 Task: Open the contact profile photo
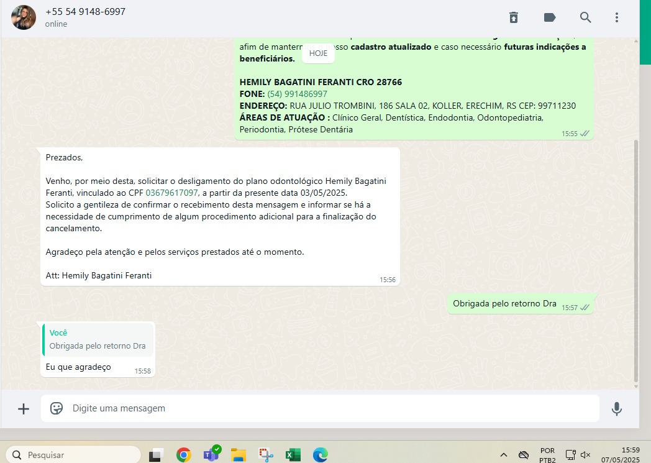pyautogui.click(x=24, y=17)
